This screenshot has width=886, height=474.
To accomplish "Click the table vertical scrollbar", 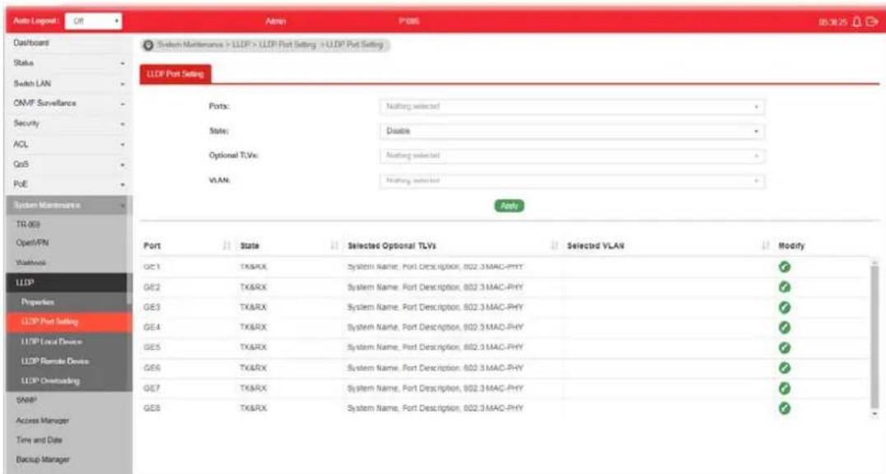I will (x=874, y=339).
